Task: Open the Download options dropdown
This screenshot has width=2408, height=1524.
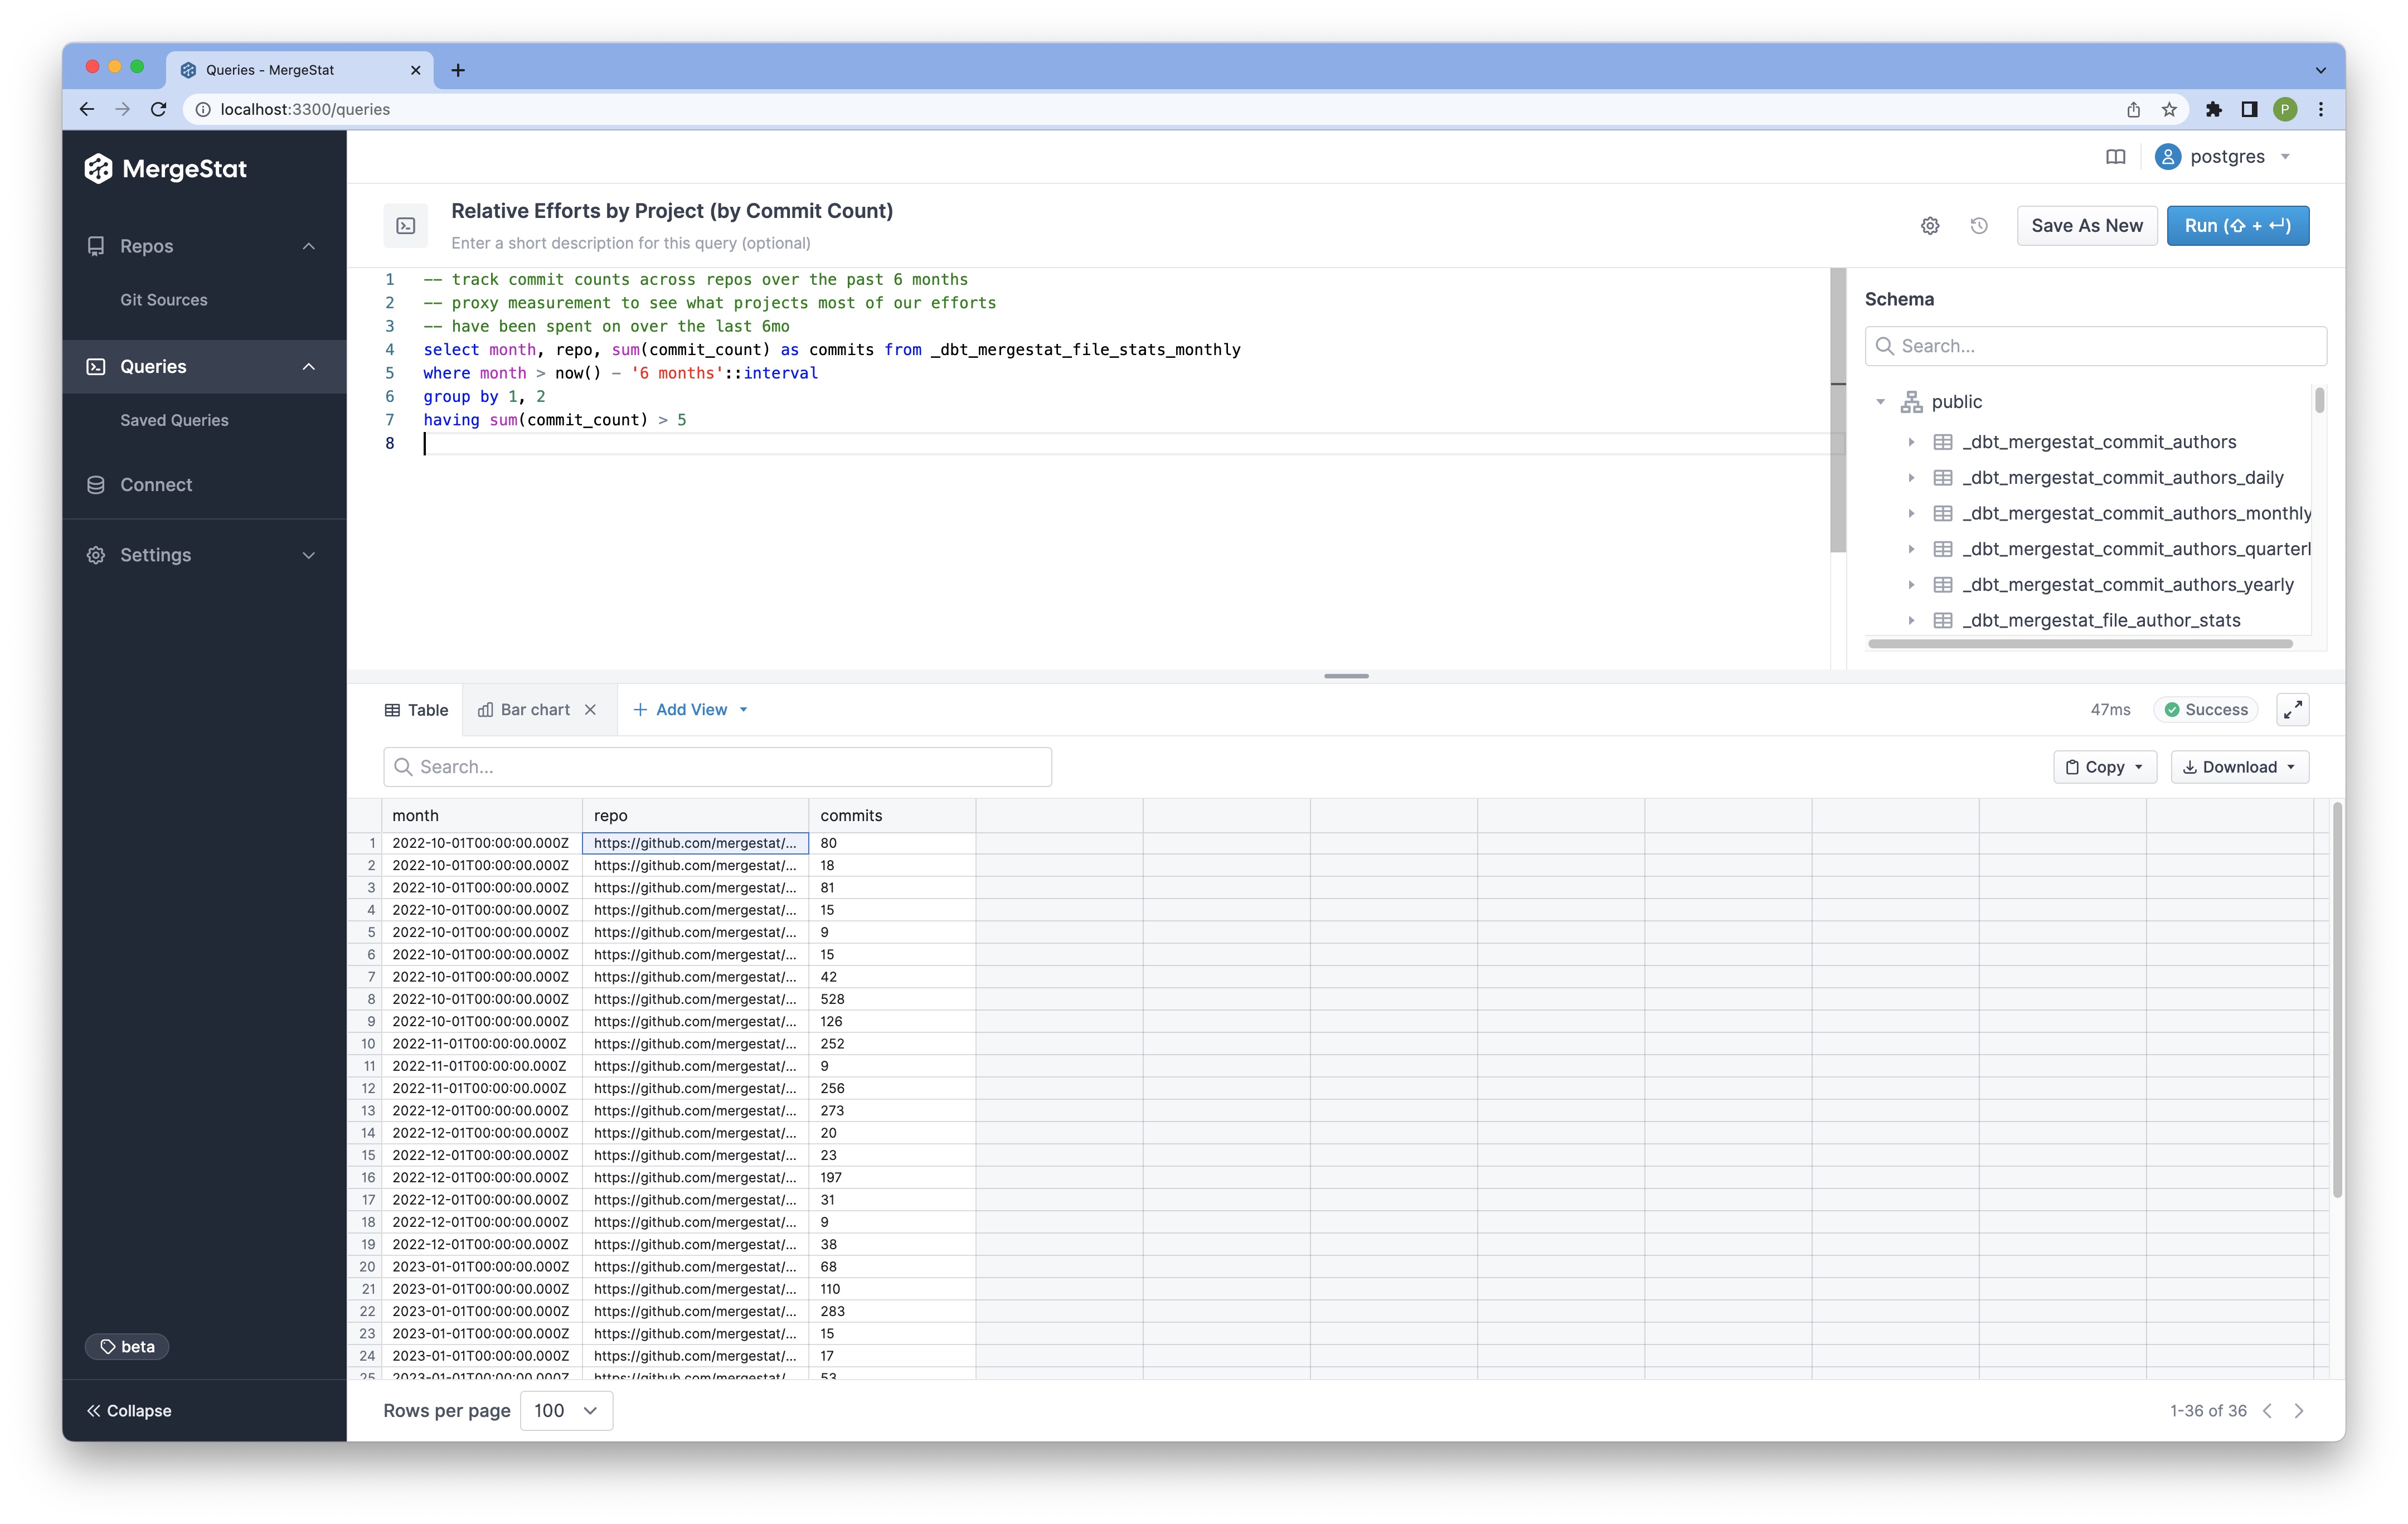Action: [x=2239, y=767]
